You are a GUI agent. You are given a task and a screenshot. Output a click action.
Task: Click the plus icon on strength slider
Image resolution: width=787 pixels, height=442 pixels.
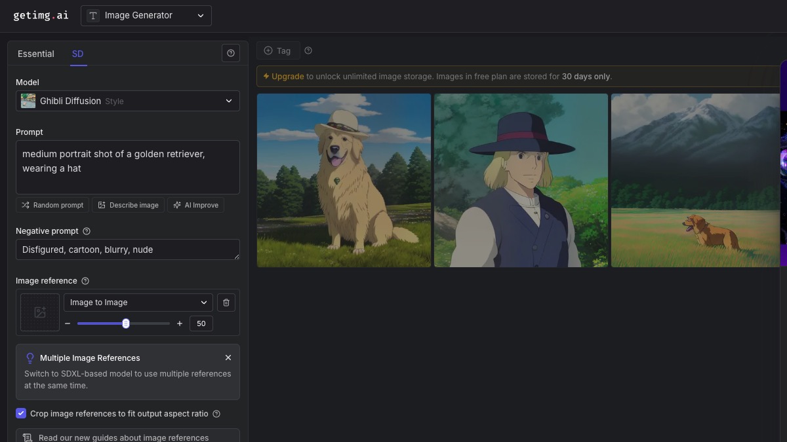[180, 323]
